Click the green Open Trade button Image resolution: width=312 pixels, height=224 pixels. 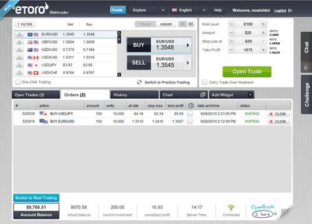pos(247,72)
